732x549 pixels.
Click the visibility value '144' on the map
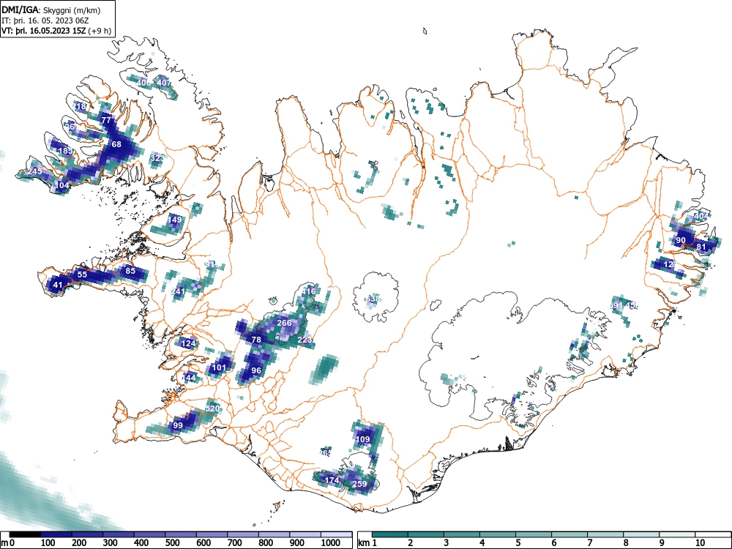(x=189, y=378)
